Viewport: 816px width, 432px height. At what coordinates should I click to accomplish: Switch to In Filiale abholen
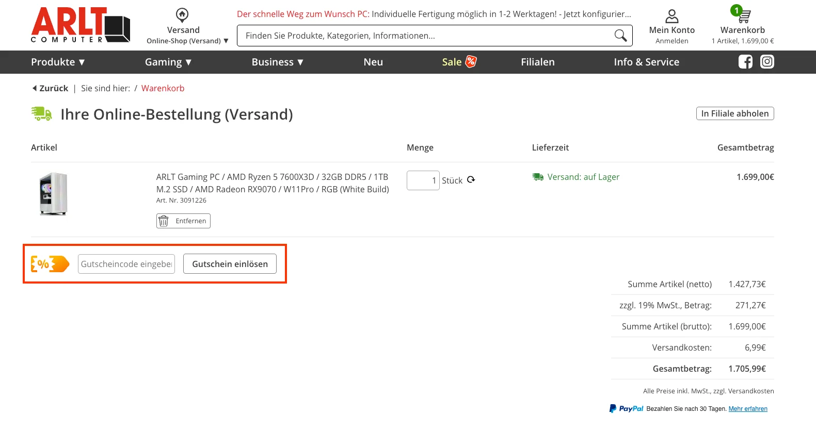[734, 113]
